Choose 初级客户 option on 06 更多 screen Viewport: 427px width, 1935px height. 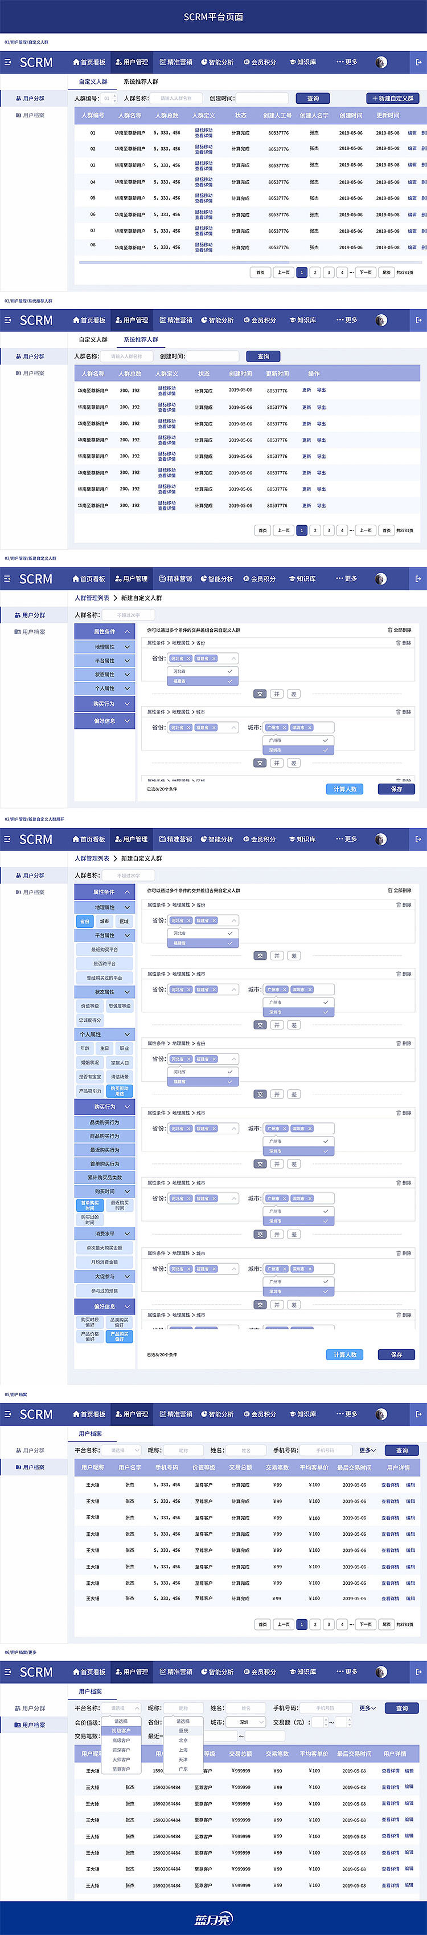click(x=121, y=1731)
